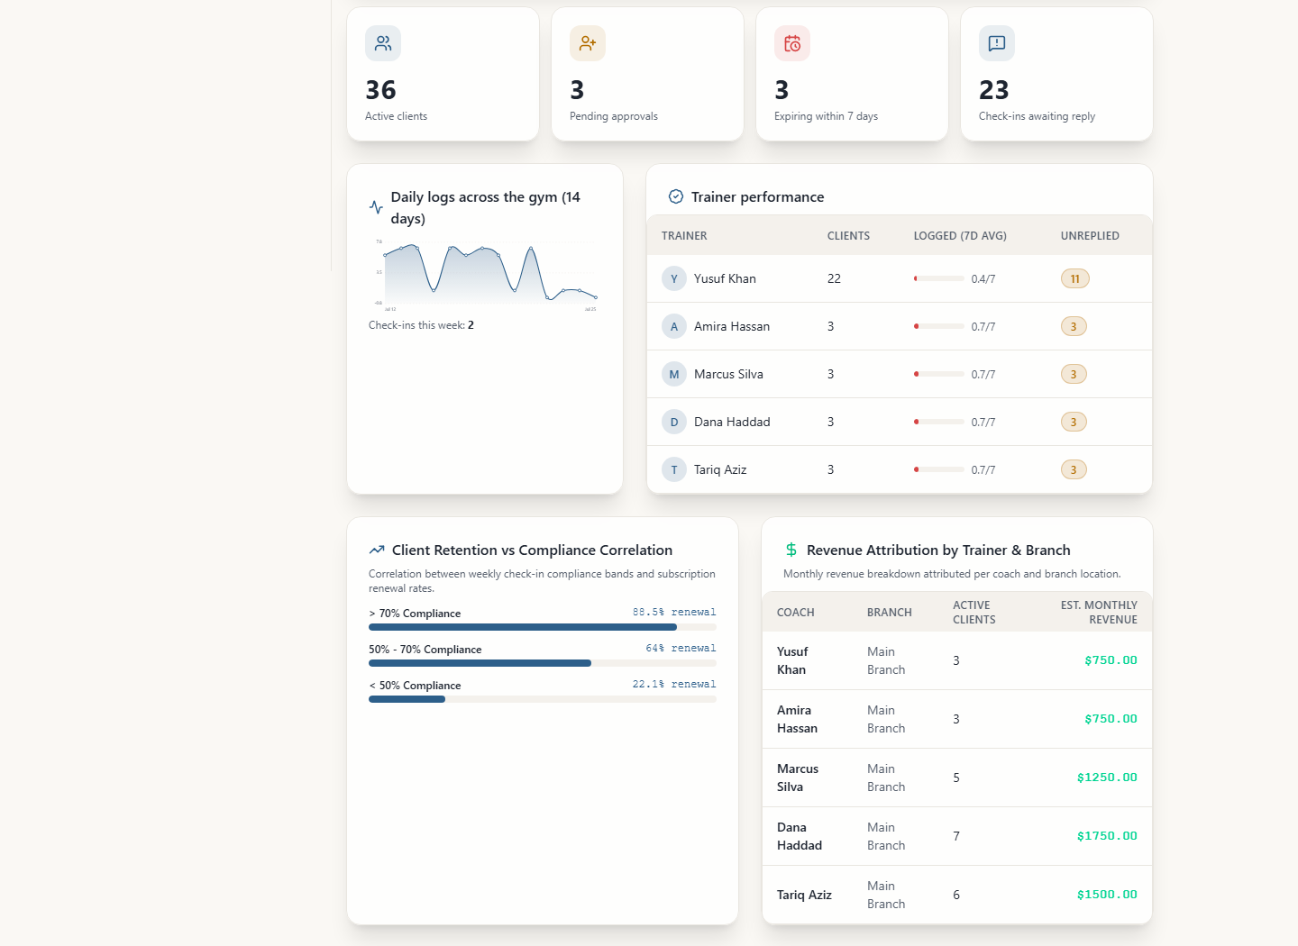Click the ACTIVE CLIENTS column header

coord(974,613)
